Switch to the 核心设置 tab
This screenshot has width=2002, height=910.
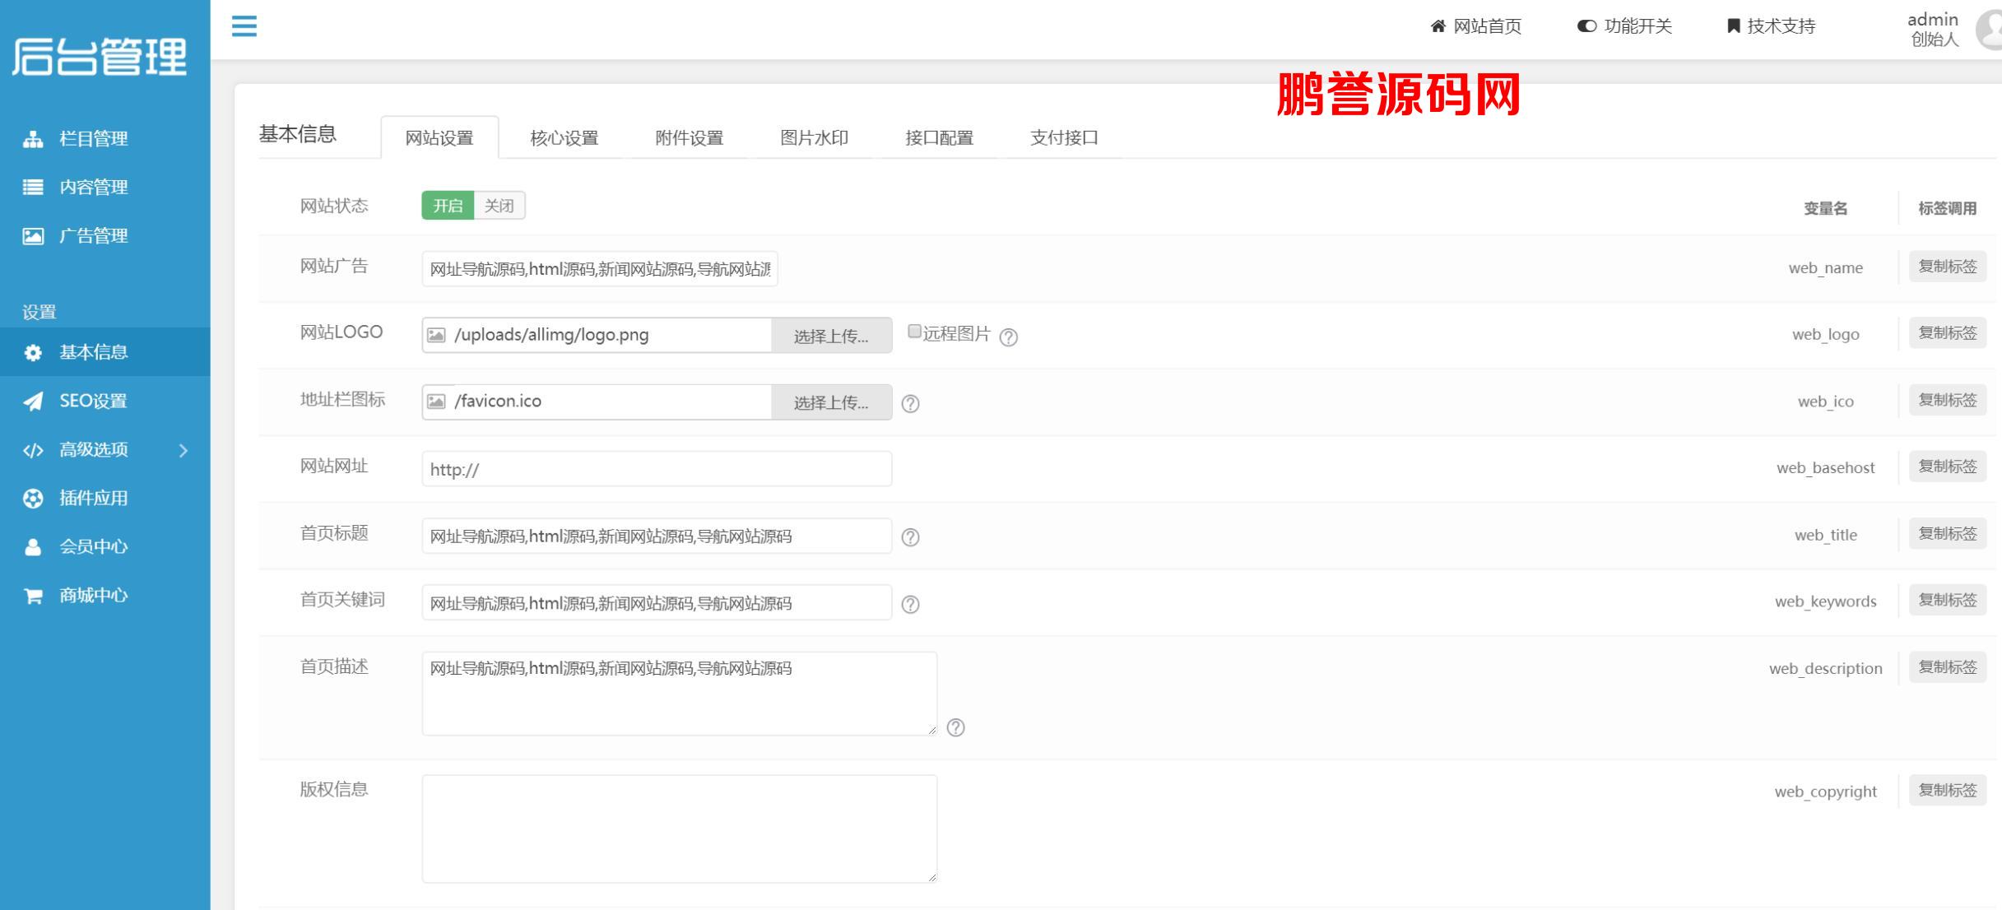564,137
